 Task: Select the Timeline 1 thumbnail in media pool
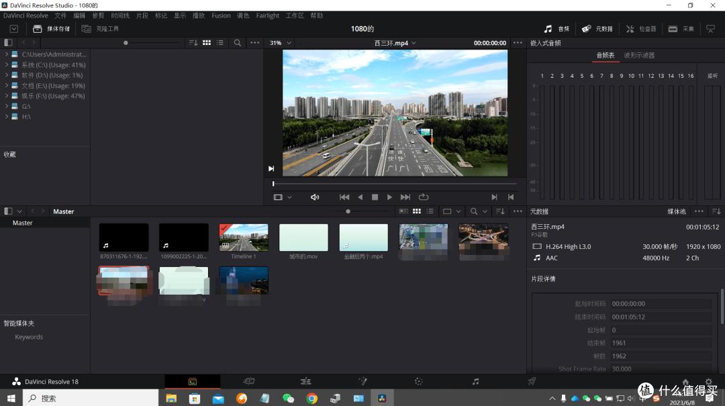(x=244, y=242)
